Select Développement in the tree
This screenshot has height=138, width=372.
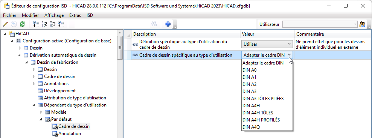(x=60, y=91)
